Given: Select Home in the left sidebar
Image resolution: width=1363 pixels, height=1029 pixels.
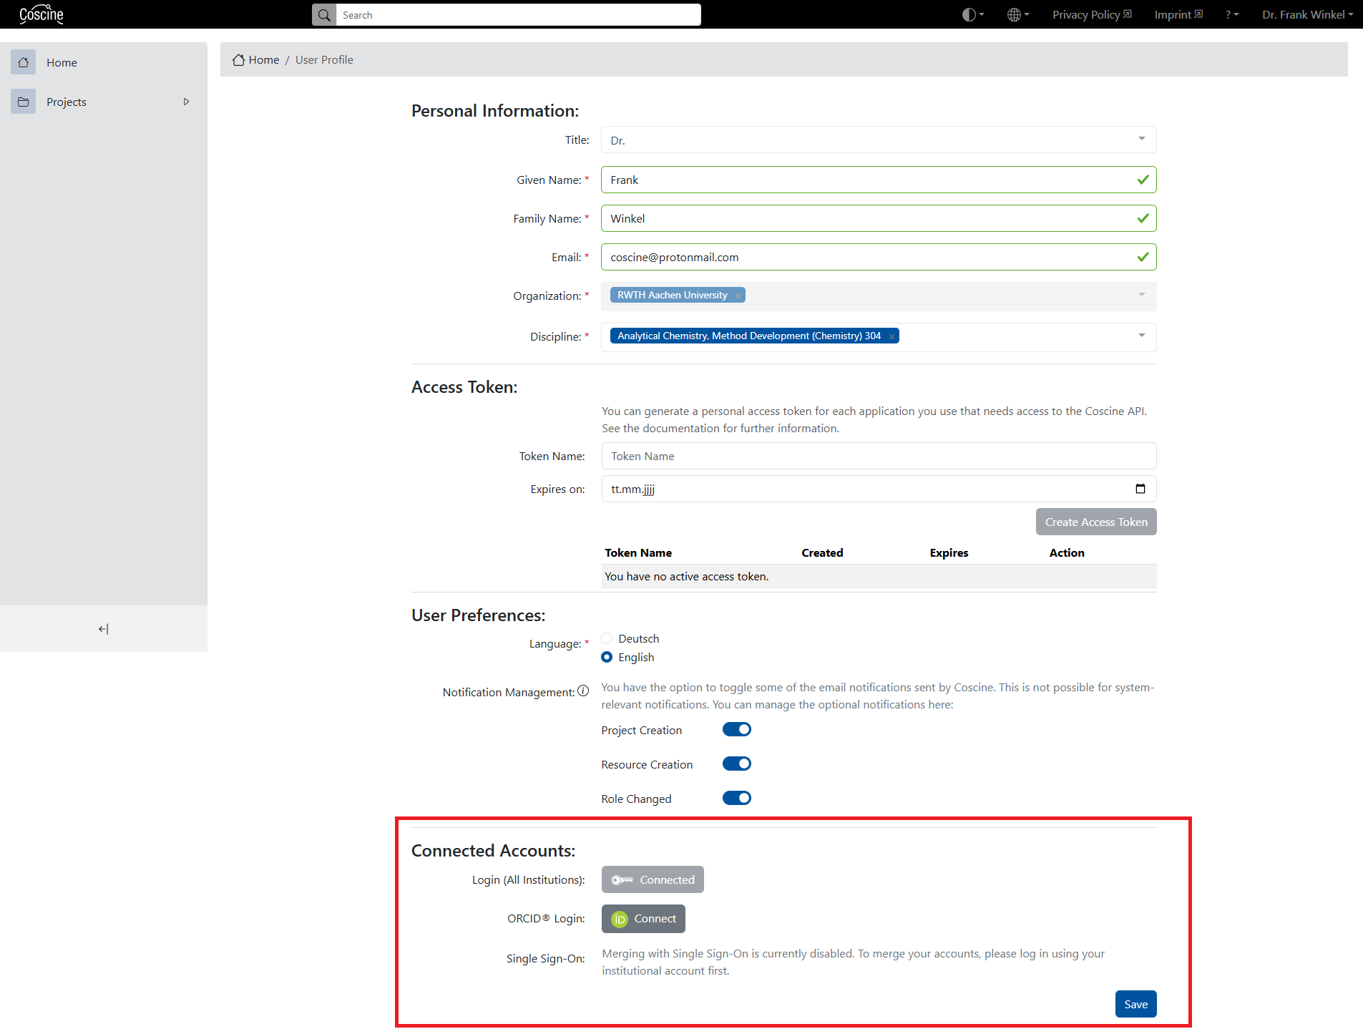Looking at the screenshot, I should click(x=62, y=62).
